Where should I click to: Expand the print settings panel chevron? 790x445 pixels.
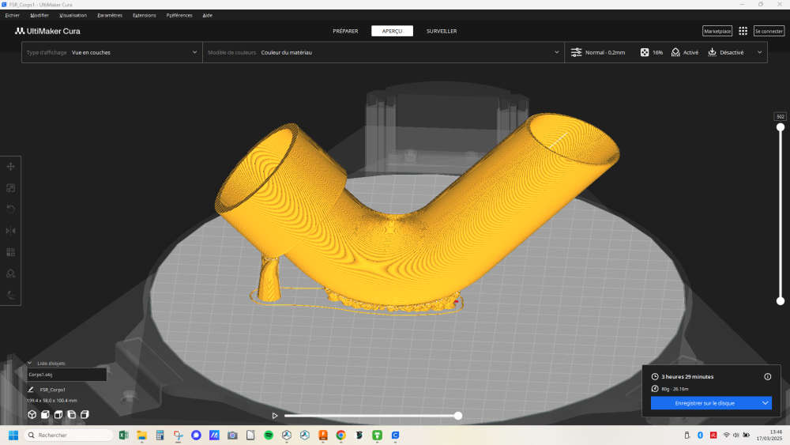coord(760,52)
